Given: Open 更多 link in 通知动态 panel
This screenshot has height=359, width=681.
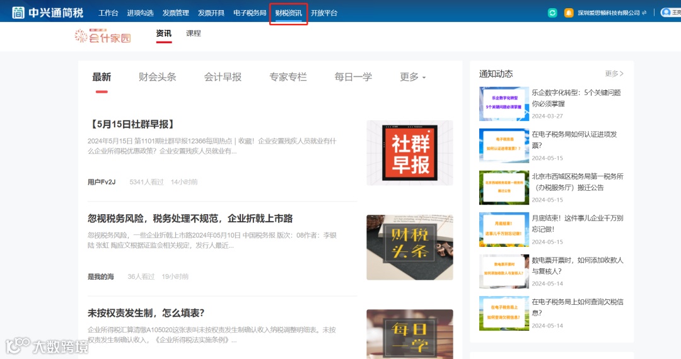Looking at the screenshot, I should (614, 74).
